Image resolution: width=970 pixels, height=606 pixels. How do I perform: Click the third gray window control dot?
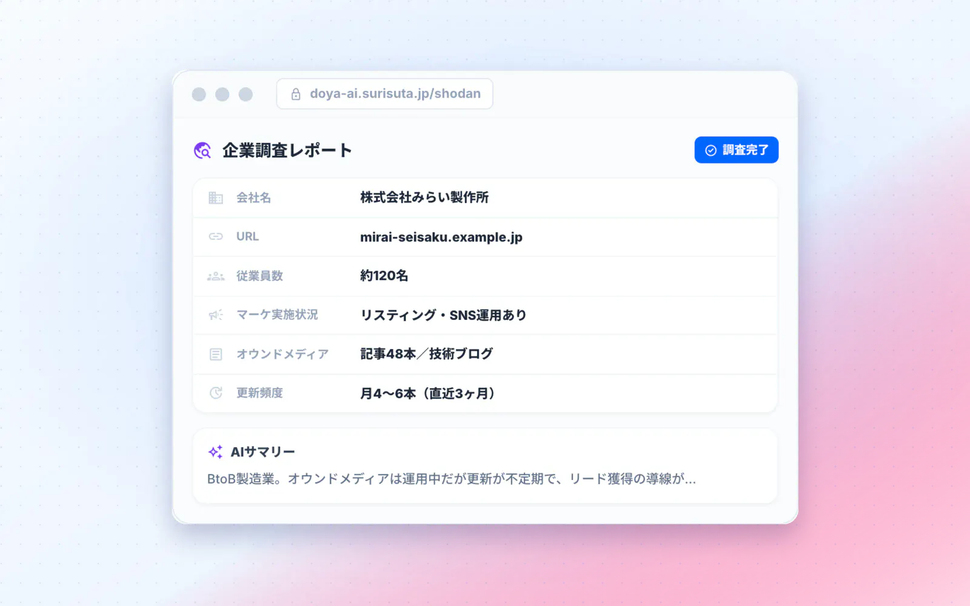pos(246,94)
